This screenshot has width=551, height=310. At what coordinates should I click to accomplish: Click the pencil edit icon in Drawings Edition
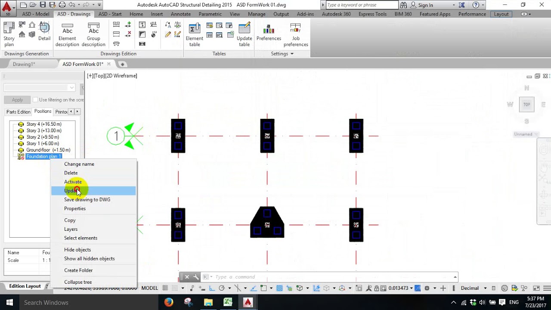point(168,35)
